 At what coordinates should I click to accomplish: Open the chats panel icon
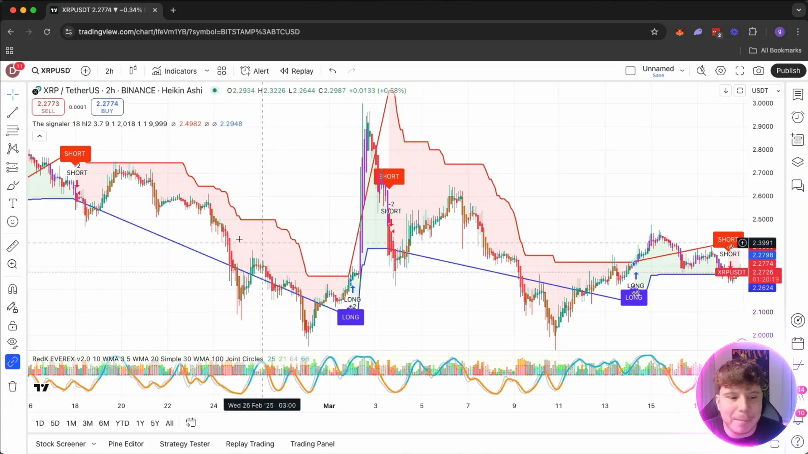pos(797,185)
